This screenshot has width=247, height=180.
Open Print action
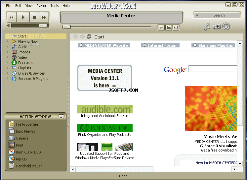coord(16,145)
